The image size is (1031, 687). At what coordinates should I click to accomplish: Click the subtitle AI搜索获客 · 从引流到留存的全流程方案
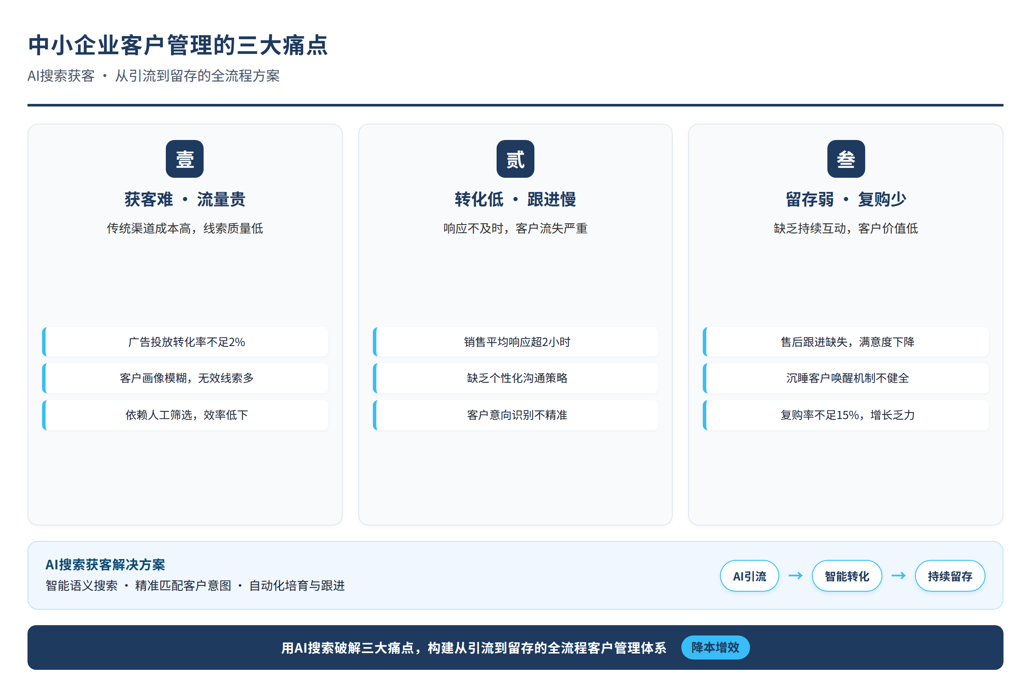point(153,76)
